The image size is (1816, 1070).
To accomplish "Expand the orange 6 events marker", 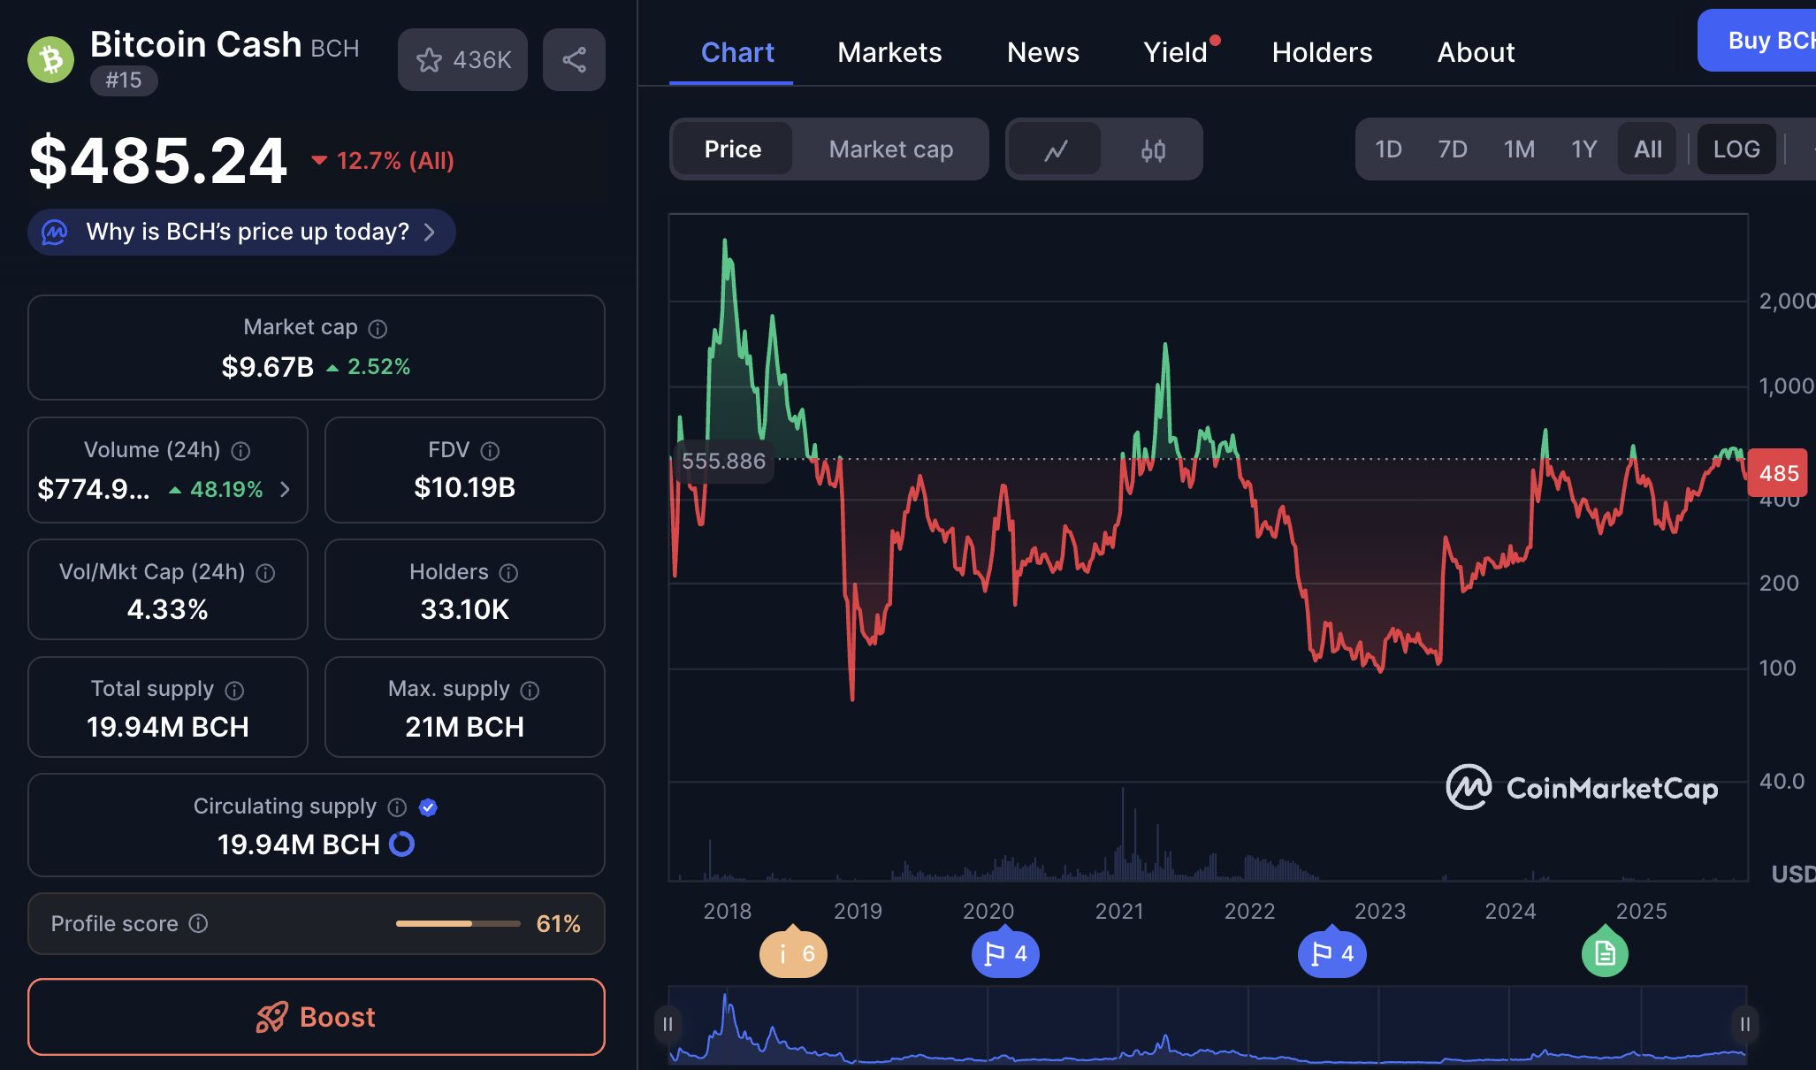I will pyautogui.click(x=793, y=953).
